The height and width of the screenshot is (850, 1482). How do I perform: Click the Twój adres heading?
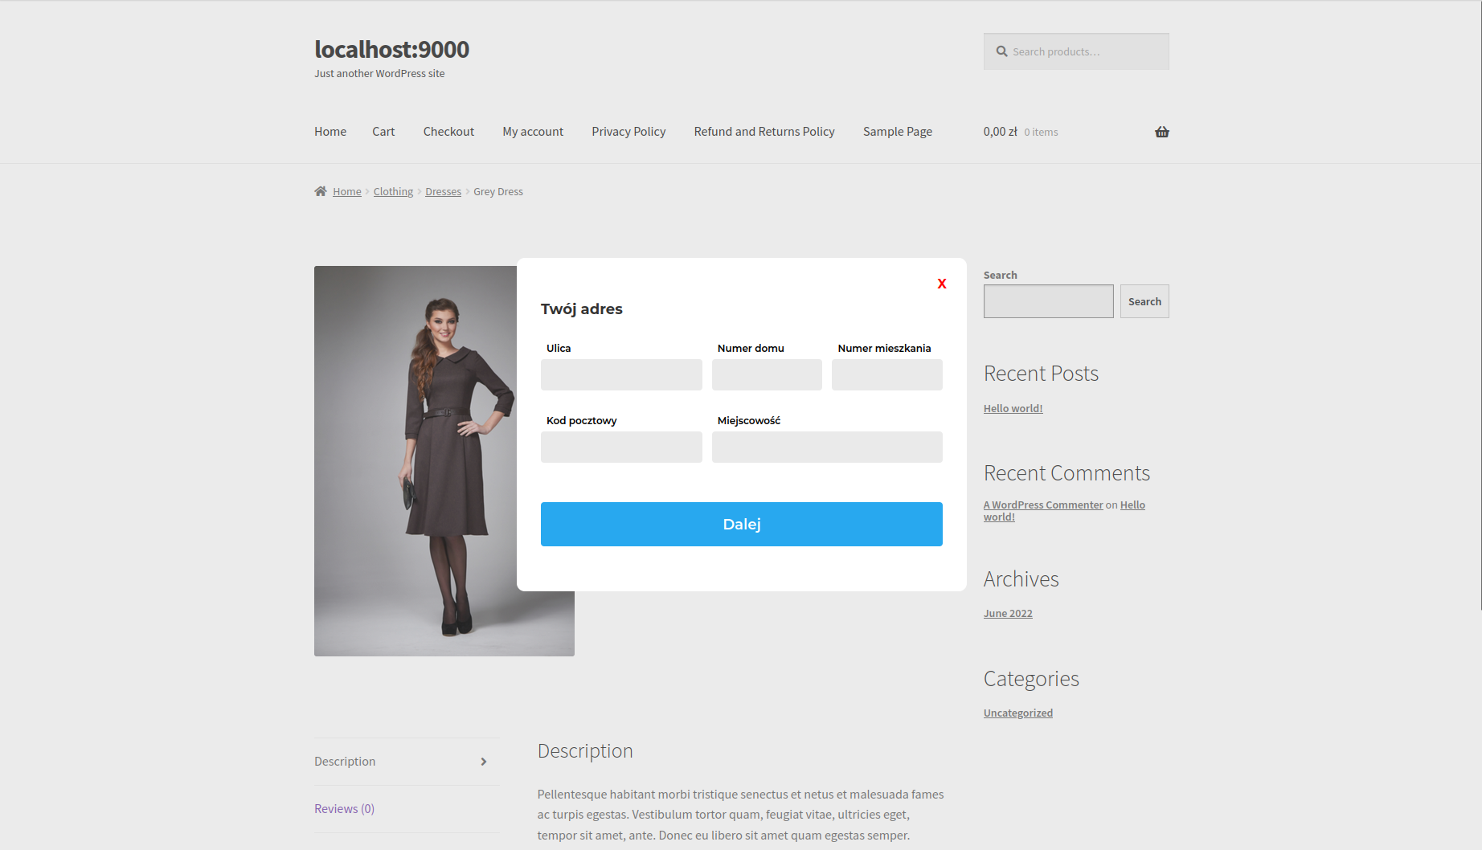(582, 309)
